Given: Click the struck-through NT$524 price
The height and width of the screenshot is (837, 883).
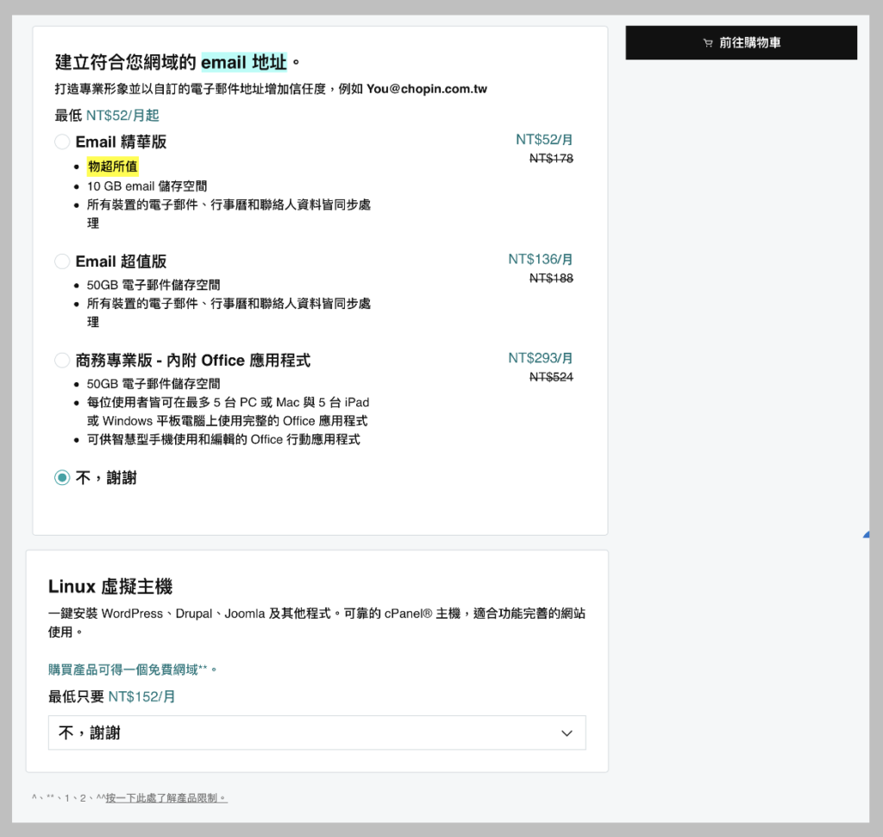Looking at the screenshot, I should pyautogui.click(x=551, y=377).
